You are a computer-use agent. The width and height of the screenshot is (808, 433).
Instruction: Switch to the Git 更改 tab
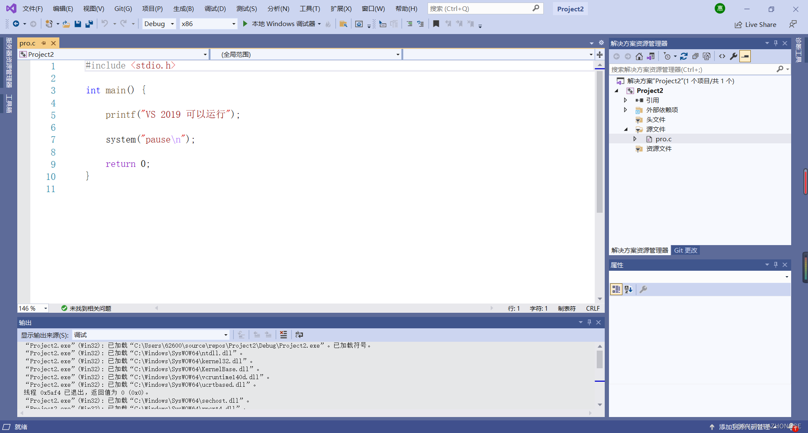(686, 250)
